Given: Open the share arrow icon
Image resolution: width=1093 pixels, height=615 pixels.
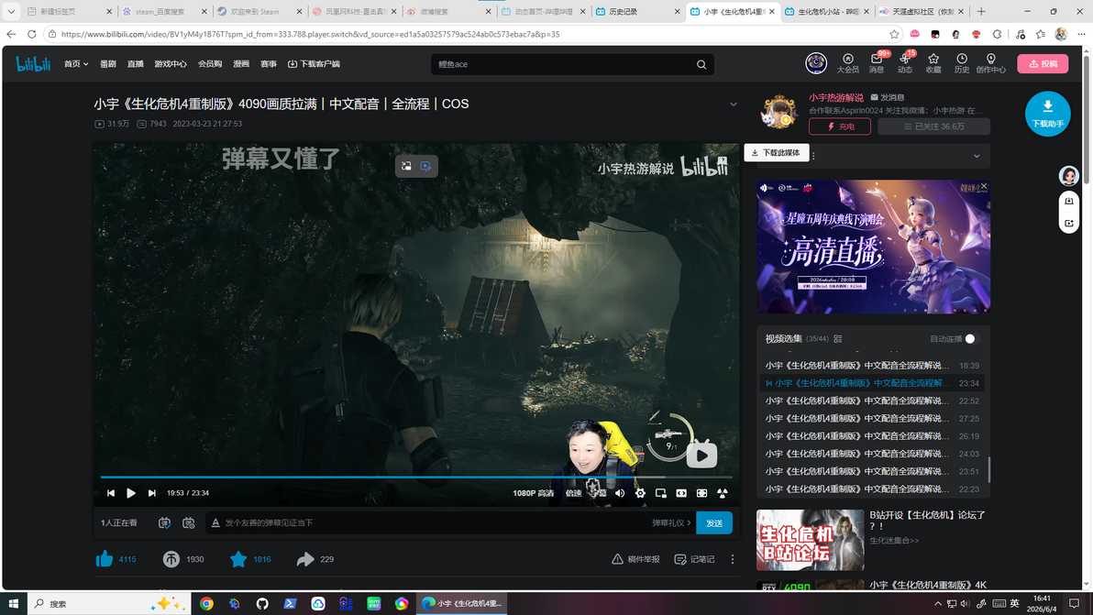Looking at the screenshot, I should pyautogui.click(x=305, y=558).
